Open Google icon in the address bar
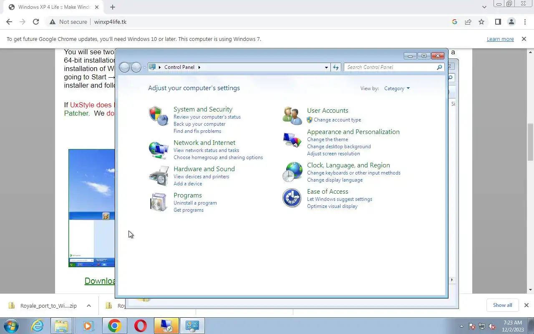The width and height of the screenshot is (534, 334). click(455, 22)
